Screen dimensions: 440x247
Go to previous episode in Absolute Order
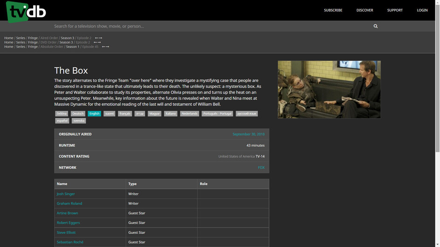pos(104,47)
